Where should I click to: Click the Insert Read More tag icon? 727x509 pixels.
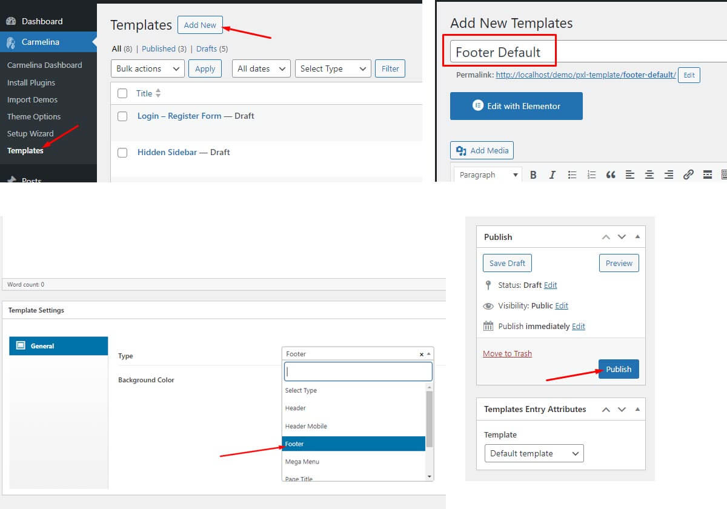click(708, 175)
